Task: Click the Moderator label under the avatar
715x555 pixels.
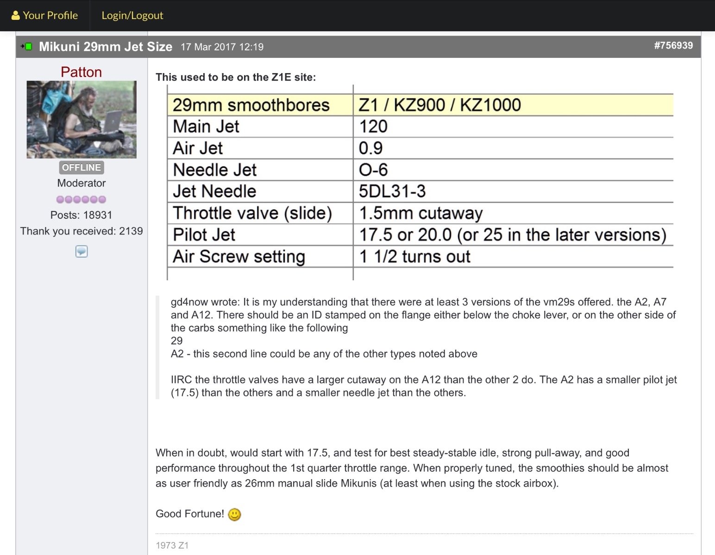Action: pos(81,183)
